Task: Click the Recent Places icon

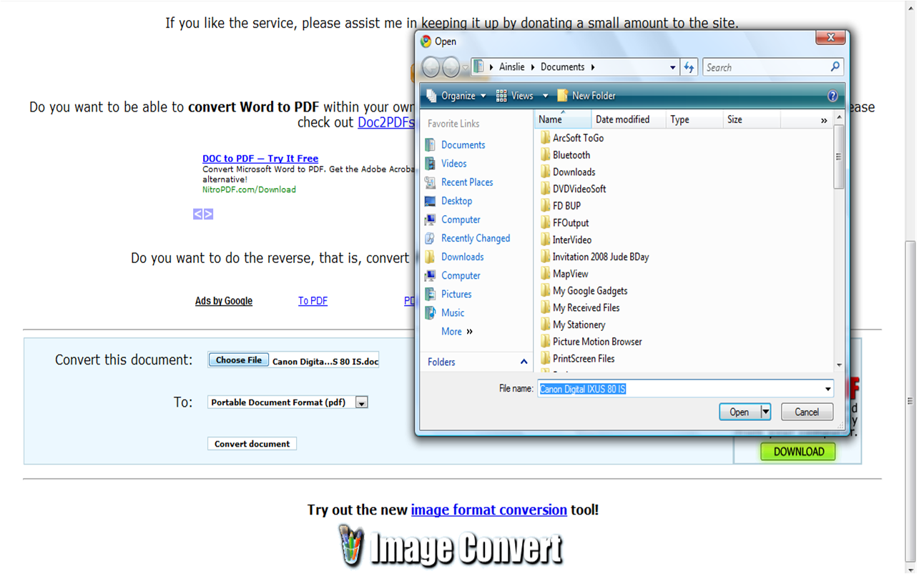Action: point(430,182)
